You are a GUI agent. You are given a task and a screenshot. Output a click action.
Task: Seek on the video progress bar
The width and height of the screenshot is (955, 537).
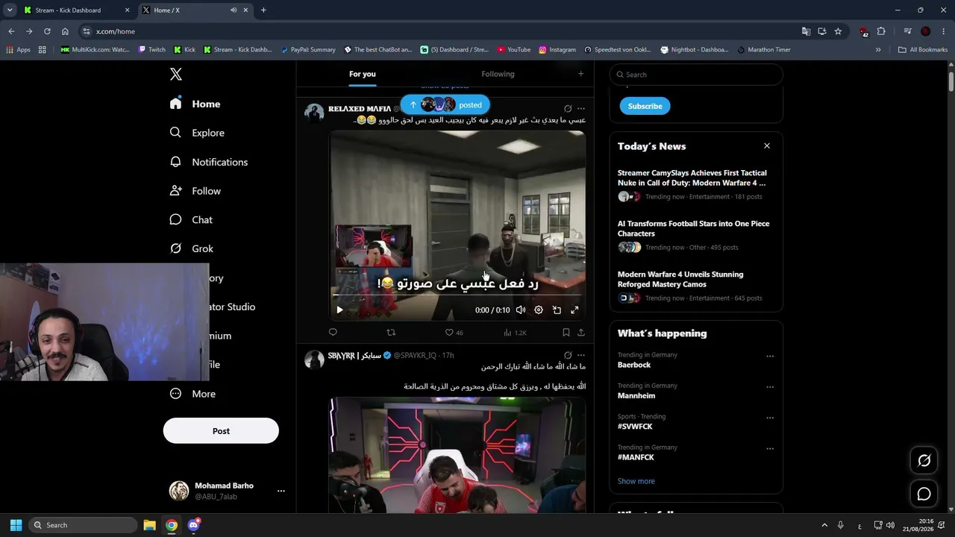[457, 295]
